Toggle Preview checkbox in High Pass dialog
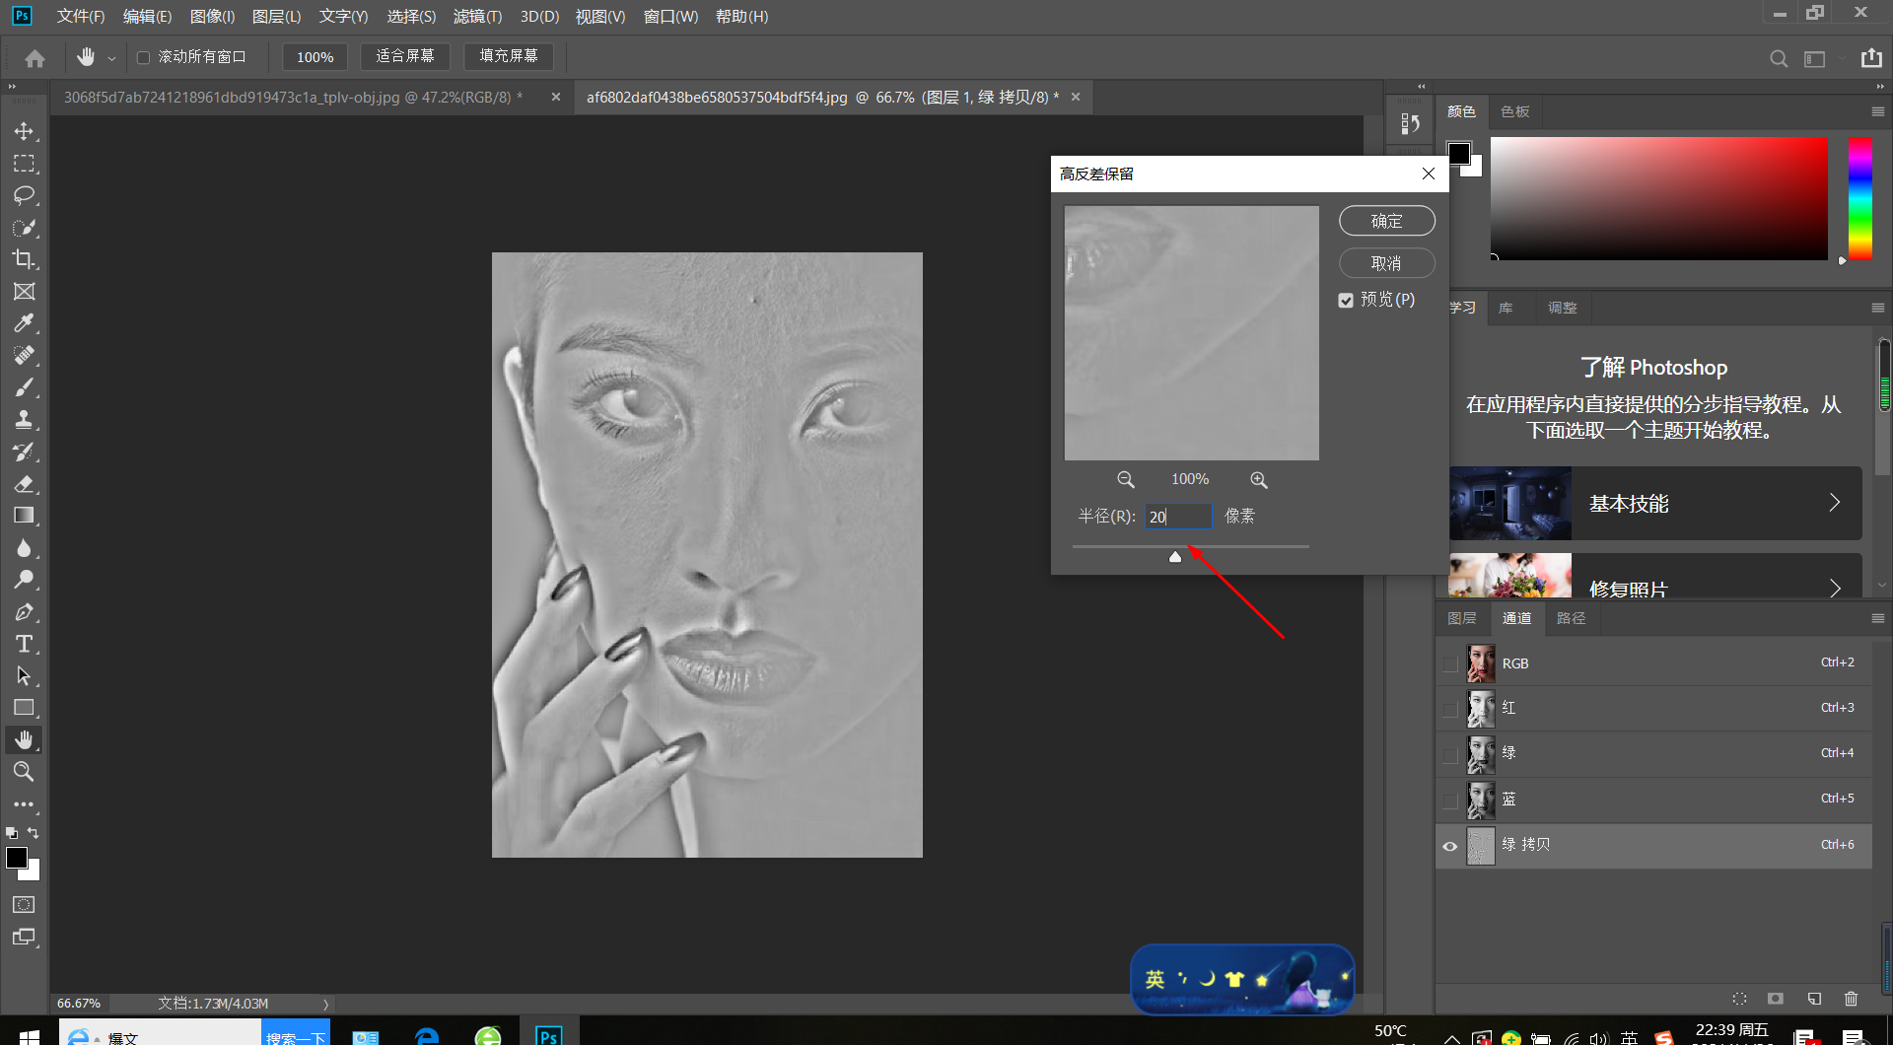The height and width of the screenshot is (1045, 1893). (1346, 301)
